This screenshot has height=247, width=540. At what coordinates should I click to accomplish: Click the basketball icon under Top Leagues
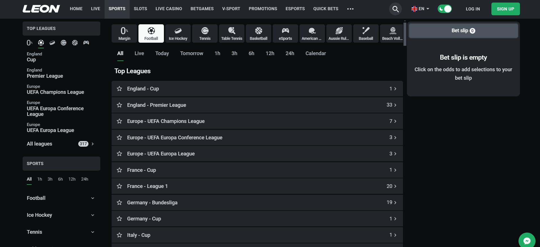tap(75, 43)
